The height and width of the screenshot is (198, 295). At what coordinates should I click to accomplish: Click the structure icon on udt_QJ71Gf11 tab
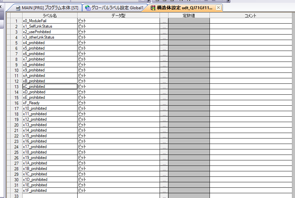click(153, 8)
